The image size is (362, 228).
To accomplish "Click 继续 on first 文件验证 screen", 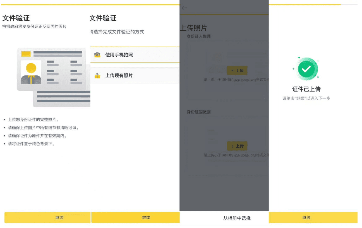I will click(47, 218).
